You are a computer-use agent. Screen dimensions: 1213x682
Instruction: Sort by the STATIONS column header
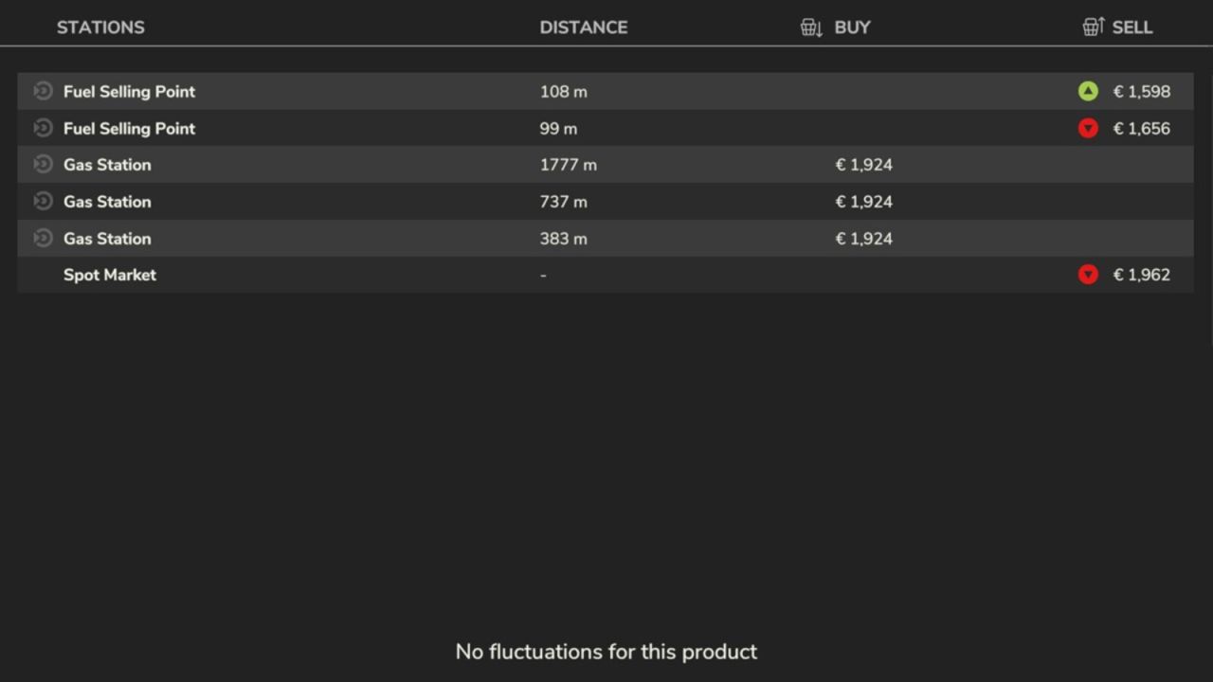click(100, 27)
